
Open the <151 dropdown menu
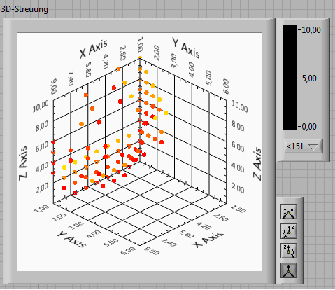click(x=303, y=146)
